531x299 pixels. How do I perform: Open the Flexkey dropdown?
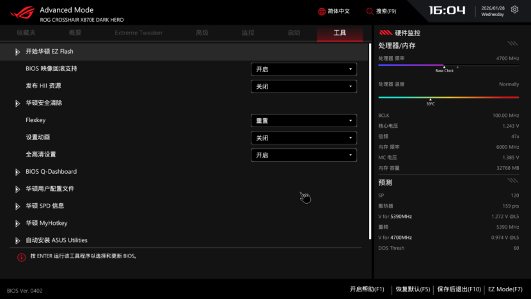(x=303, y=121)
